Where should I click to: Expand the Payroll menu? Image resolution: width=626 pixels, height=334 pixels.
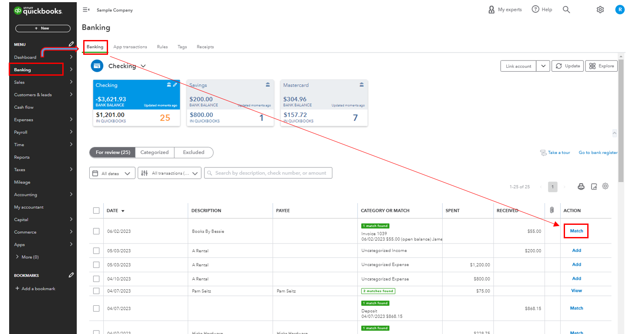tap(71, 132)
